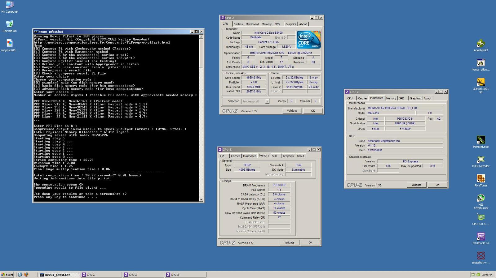Switch to SPD tab in Memory window

[x=275, y=156]
